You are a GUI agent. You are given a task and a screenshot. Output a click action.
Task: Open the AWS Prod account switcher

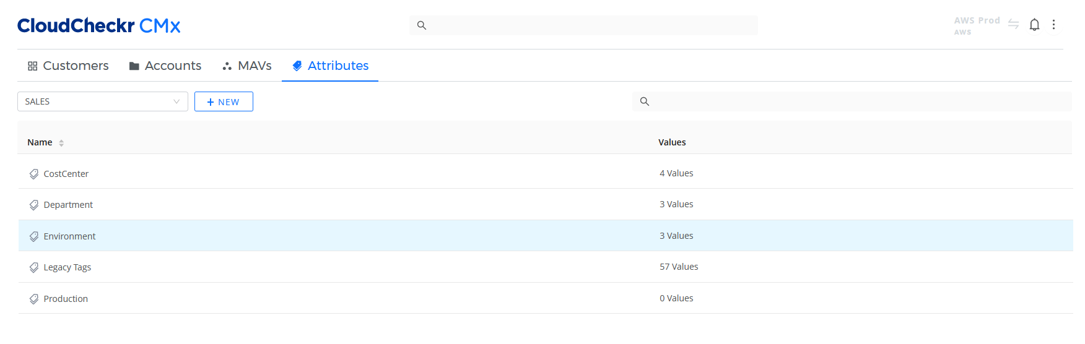click(x=977, y=25)
